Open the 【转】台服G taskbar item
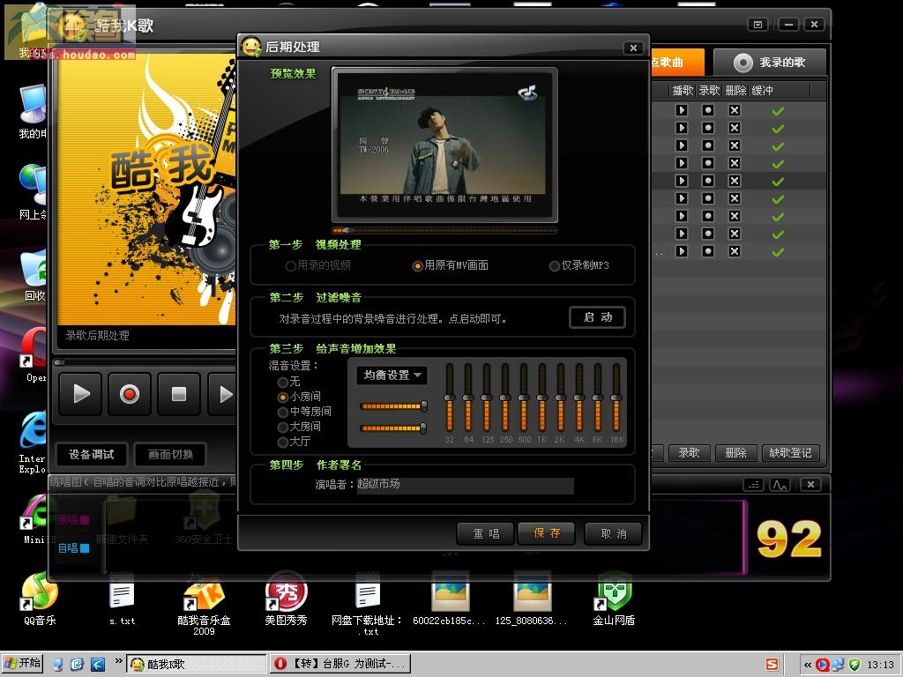The height and width of the screenshot is (677, 903). coord(340,664)
